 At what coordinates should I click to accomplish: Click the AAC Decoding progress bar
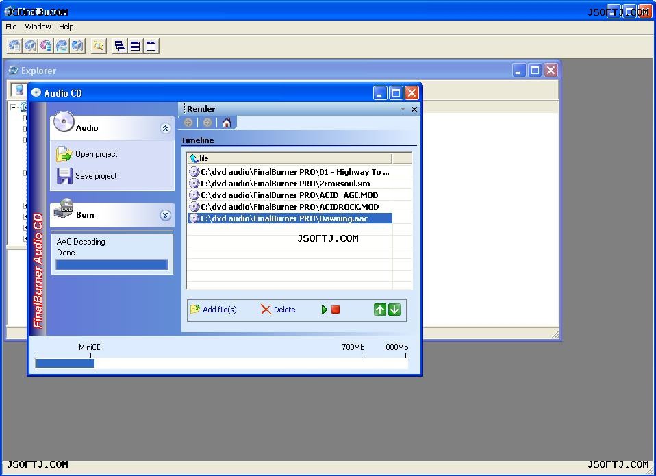112,264
